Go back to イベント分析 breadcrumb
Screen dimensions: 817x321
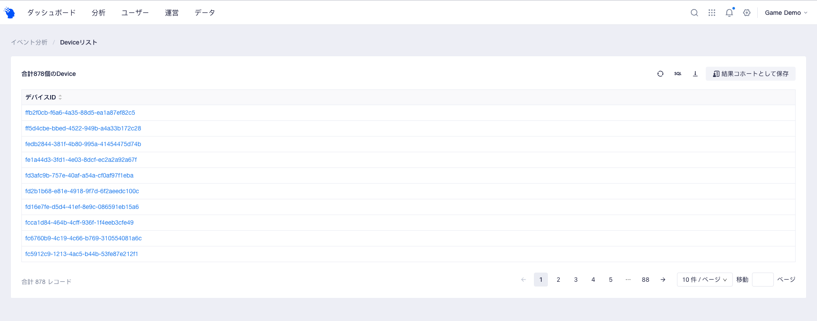click(29, 42)
